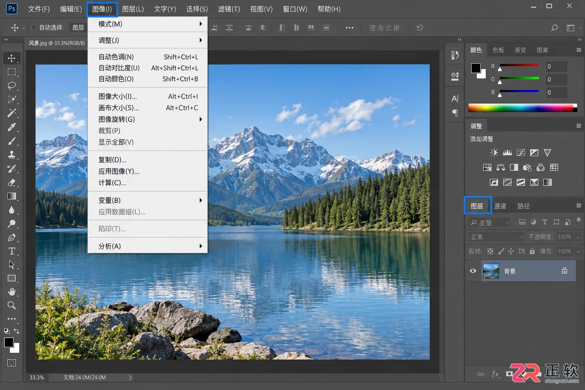
Task: Activate the Gradient tool in the left toolbar
Action: [x=12, y=196]
